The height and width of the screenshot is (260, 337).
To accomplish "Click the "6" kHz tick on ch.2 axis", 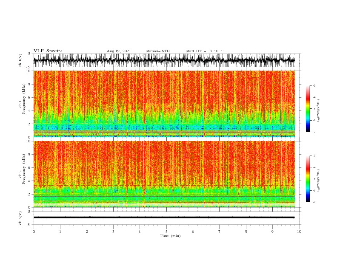I will 30,167.
